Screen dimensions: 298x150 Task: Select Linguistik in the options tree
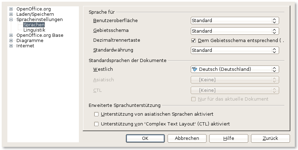point(34,30)
